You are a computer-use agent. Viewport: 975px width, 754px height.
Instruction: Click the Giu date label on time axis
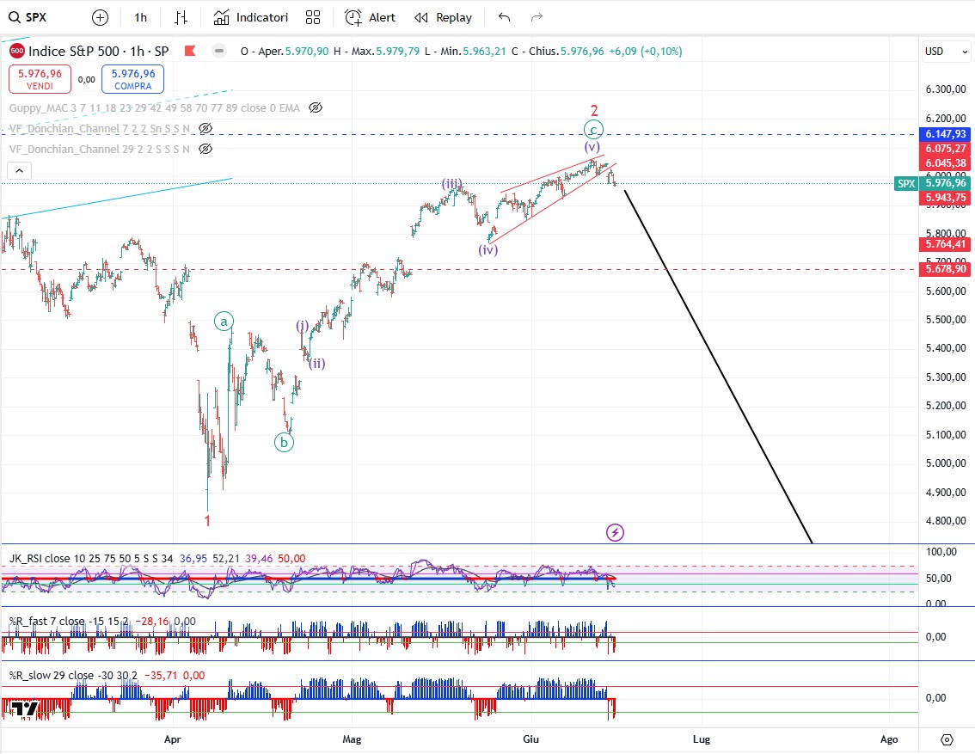click(530, 739)
